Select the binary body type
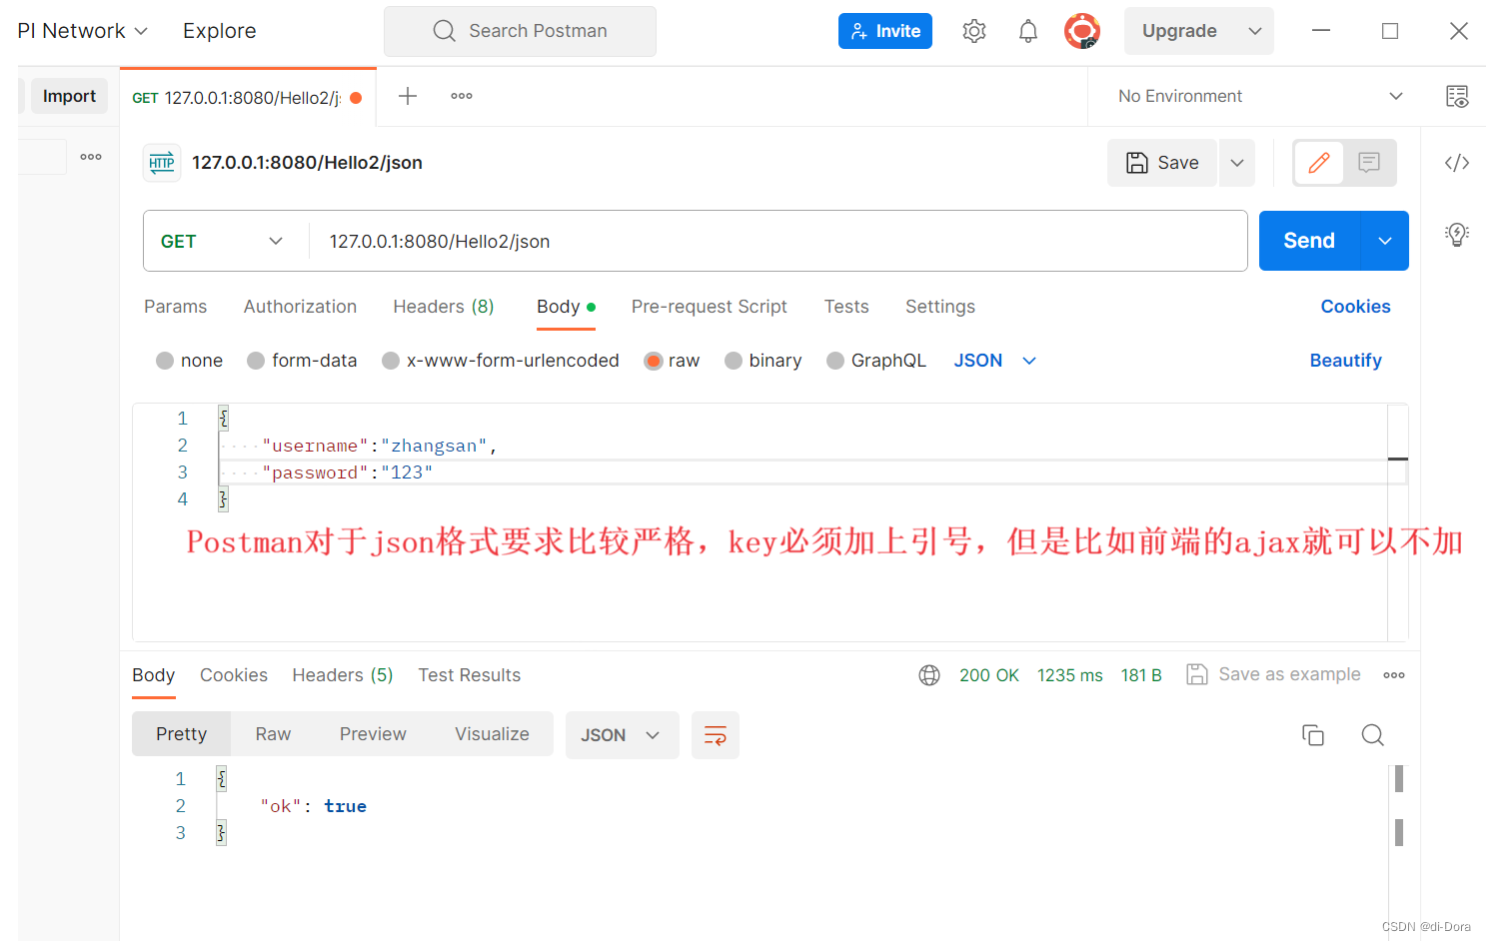 click(734, 361)
